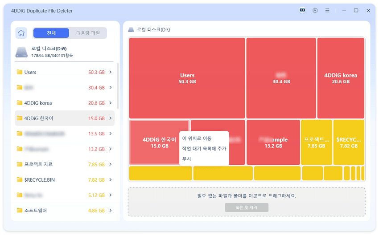379x236 pixels.
Task: Click the 20.6 GB size value in list
Action: [96, 103]
